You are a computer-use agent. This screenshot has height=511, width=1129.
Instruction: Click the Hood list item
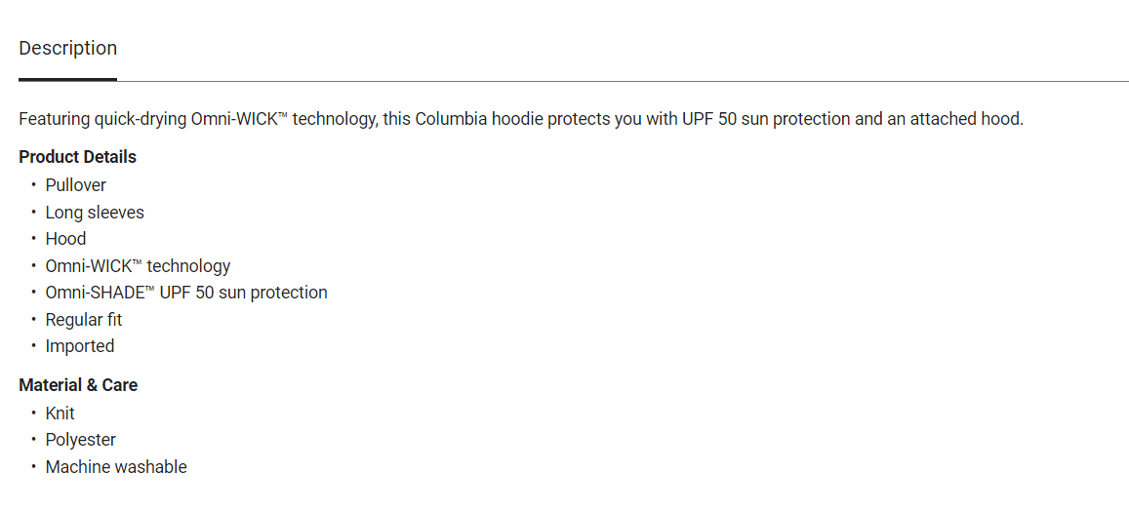(65, 239)
